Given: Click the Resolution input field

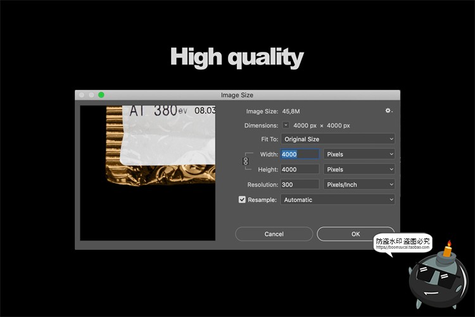Looking at the screenshot, I should pos(300,185).
